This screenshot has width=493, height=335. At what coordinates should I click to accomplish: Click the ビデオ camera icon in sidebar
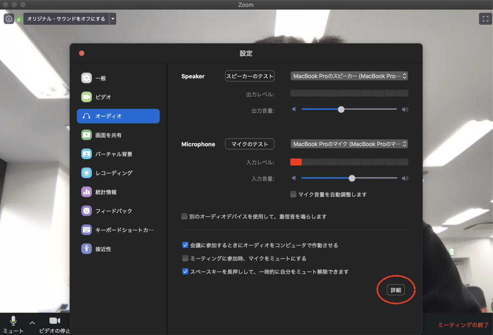pyautogui.click(x=86, y=97)
